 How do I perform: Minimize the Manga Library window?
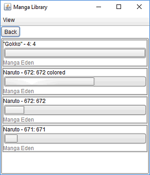pyautogui.click(x=99, y=7)
